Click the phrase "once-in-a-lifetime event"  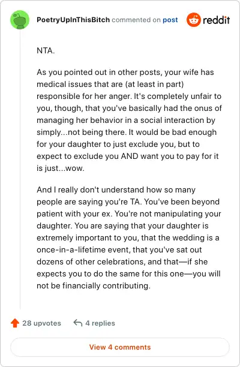coord(83,249)
